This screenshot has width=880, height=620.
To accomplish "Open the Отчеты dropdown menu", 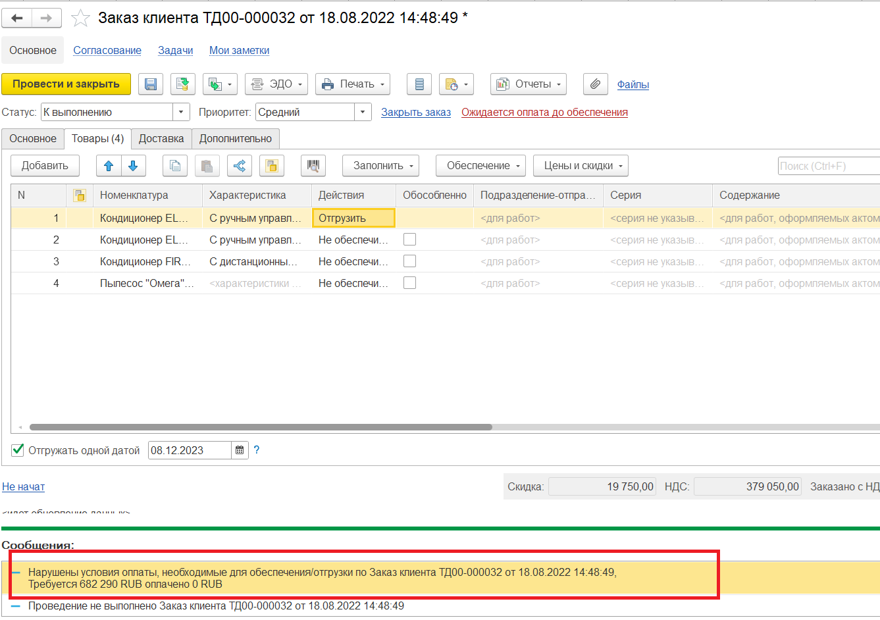I will tap(529, 84).
